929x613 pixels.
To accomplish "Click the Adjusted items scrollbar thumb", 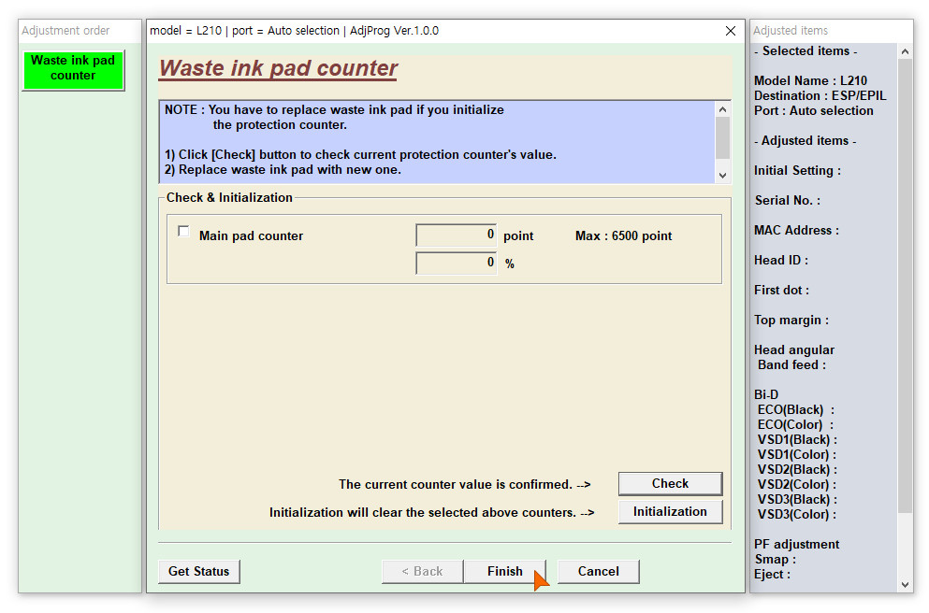I will pos(905,286).
